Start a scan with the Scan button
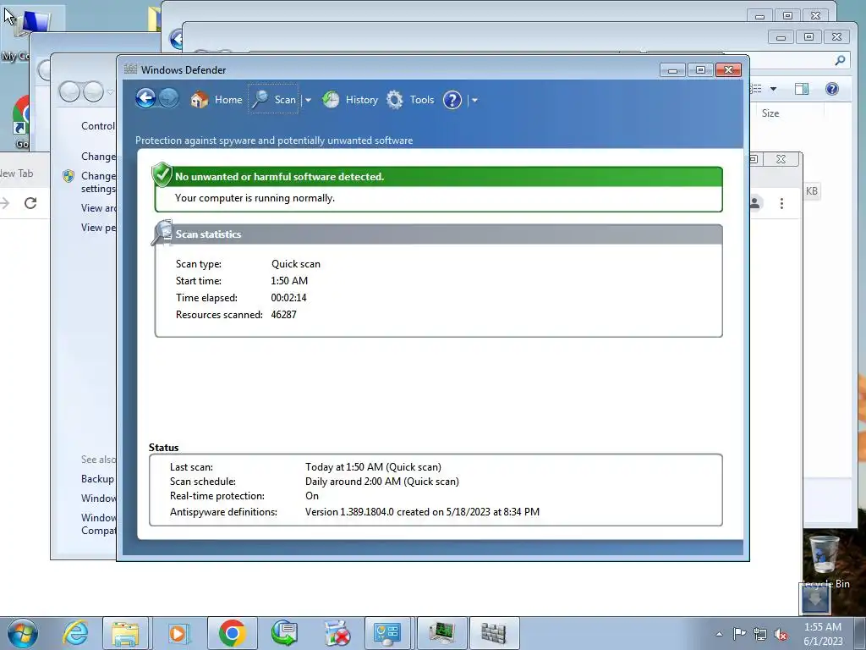The height and width of the screenshot is (650, 866). pyautogui.click(x=273, y=100)
